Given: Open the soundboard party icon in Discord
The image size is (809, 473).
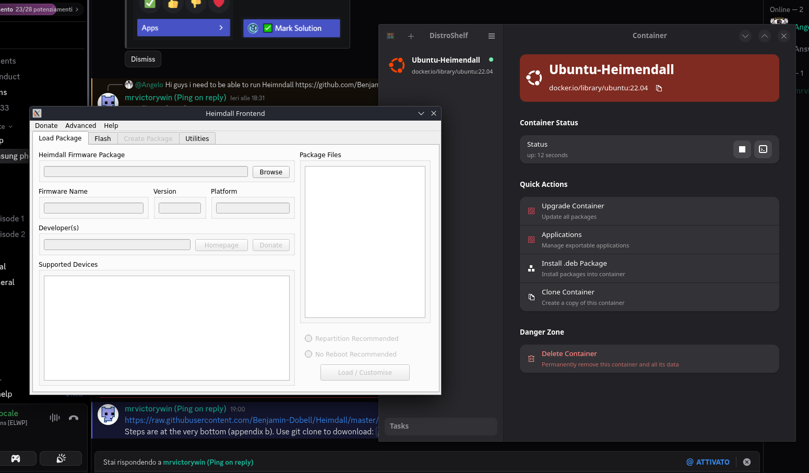Looking at the screenshot, I should [x=61, y=458].
